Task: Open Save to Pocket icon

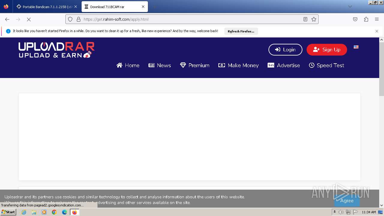Action: tap(355, 19)
